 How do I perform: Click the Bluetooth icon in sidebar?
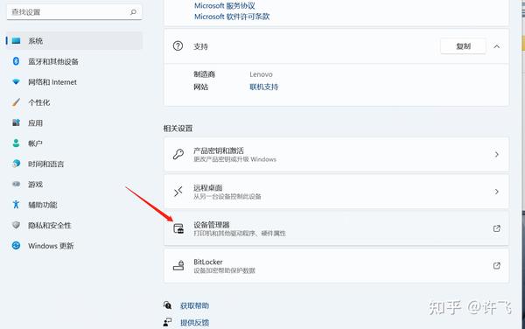click(x=16, y=61)
